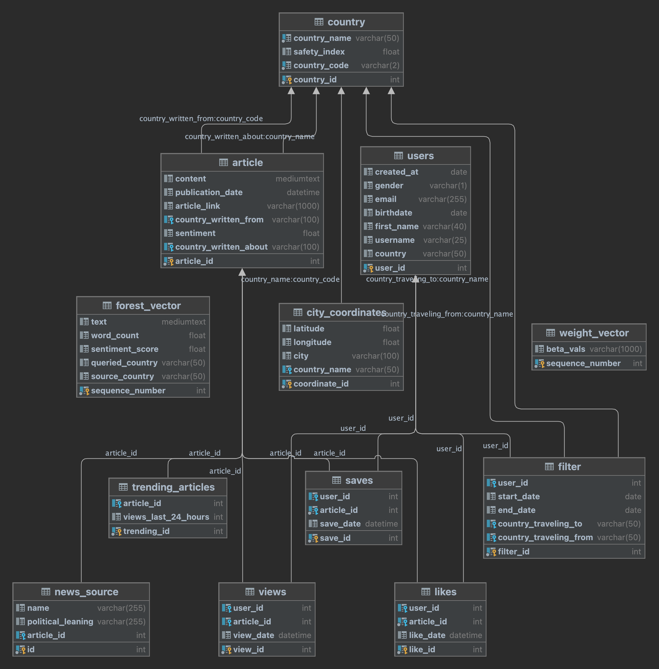
Task: Select the country_code column in country
Action: pyautogui.click(x=341, y=65)
